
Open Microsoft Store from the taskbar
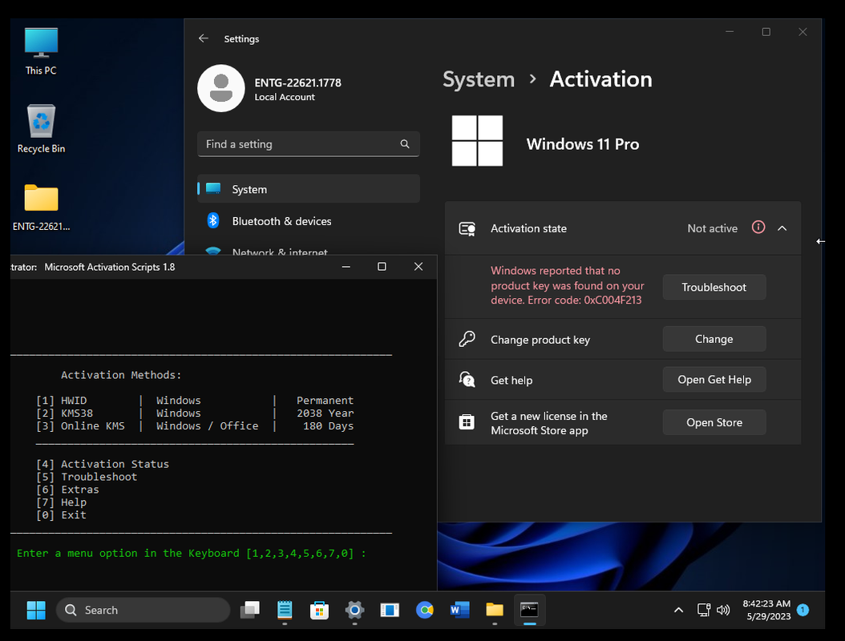pos(319,610)
